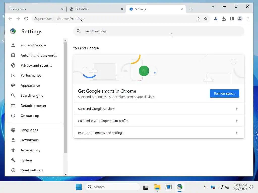This screenshot has height=193, width=258.
Task: Expand Sync and Google services
Action: click(159, 109)
